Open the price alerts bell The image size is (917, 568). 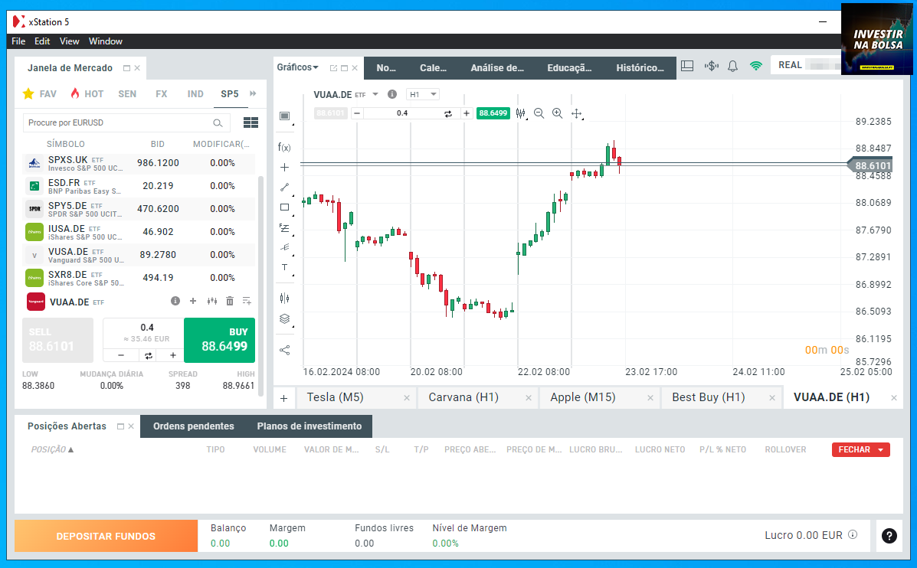732,66
